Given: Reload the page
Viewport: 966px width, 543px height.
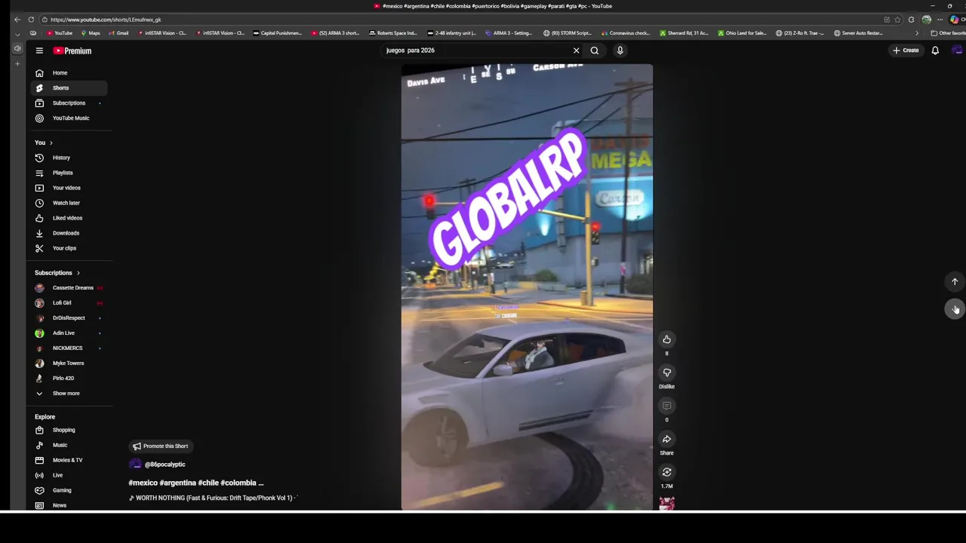Looking at the screenshot, I should click(x=31, y=20).
